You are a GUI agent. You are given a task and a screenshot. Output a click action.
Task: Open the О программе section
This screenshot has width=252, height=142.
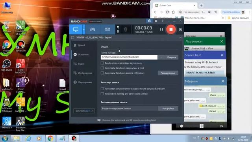83,82
